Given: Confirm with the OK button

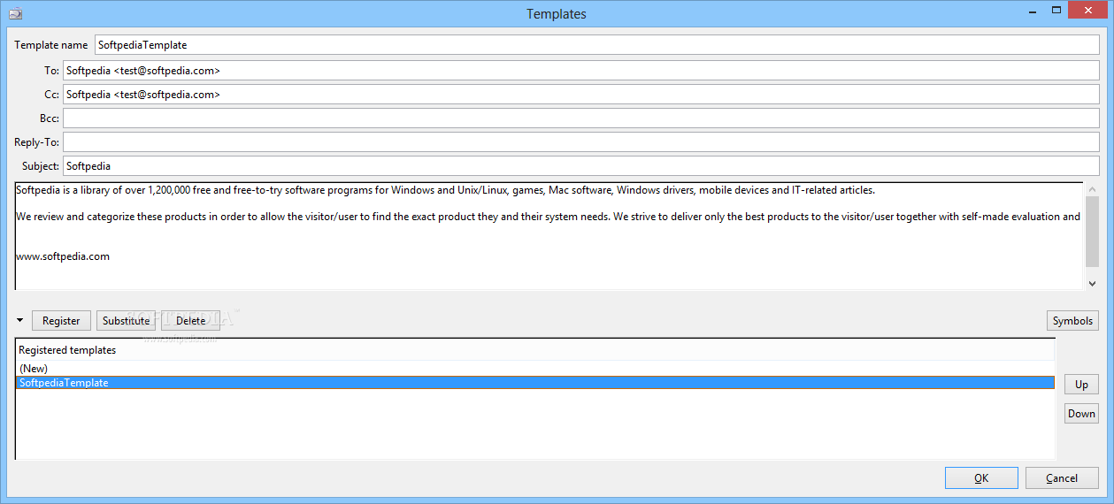Looking at the screenshot, I should point(981,478).
